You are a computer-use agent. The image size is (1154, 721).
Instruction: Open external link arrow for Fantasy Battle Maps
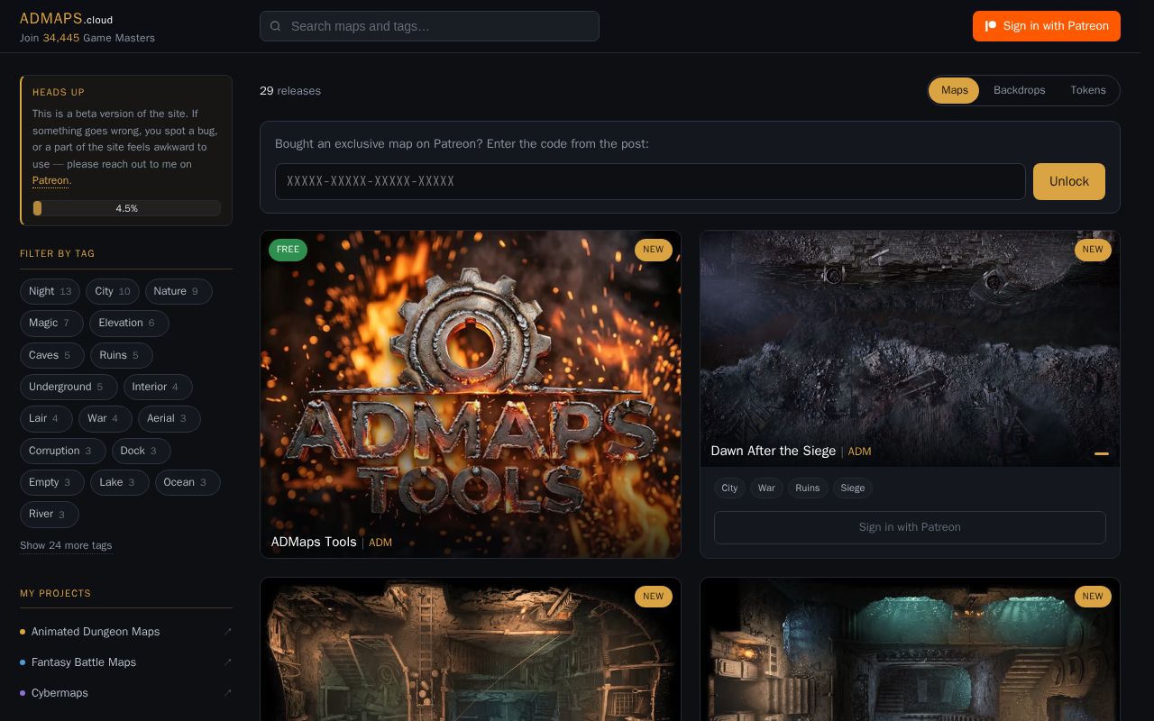point(227,662)
